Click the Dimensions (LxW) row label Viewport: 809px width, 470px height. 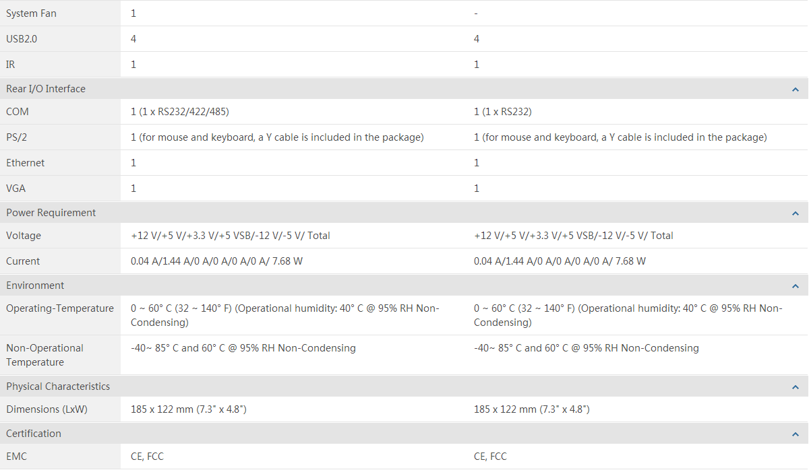(x=47, y=409)
